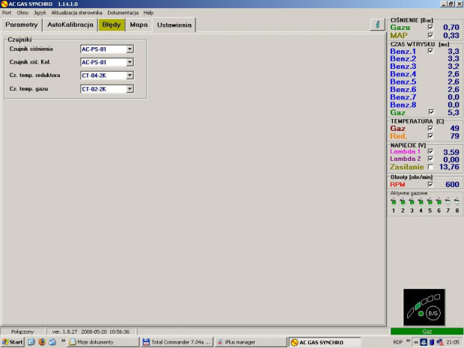Click the Zasilanie voltage value 13,76
This screenshot has width=464, height=348.
[449, 167]
